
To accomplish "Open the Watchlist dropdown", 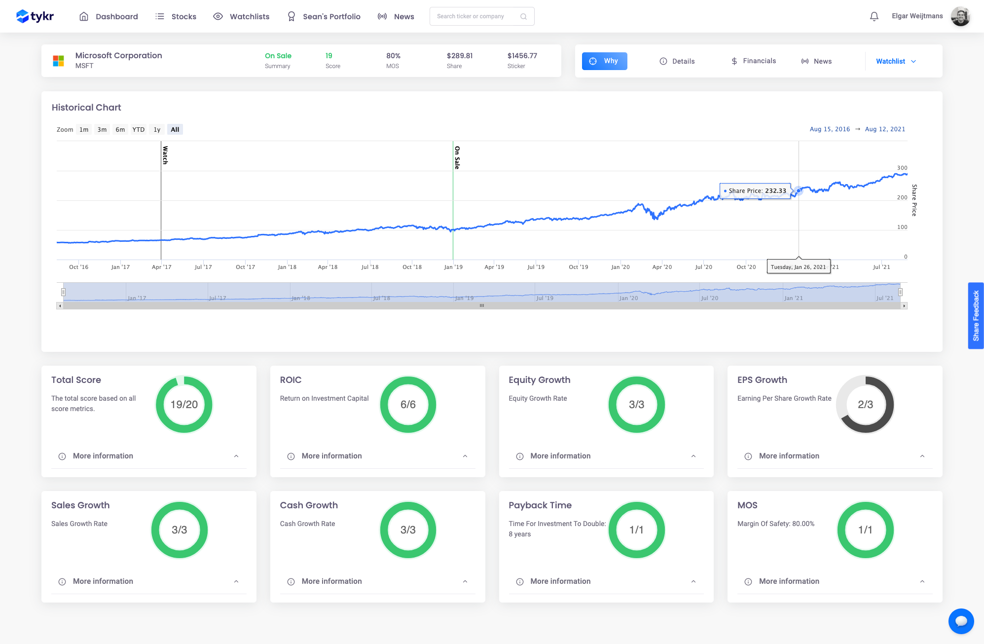I will click(896, 61).
